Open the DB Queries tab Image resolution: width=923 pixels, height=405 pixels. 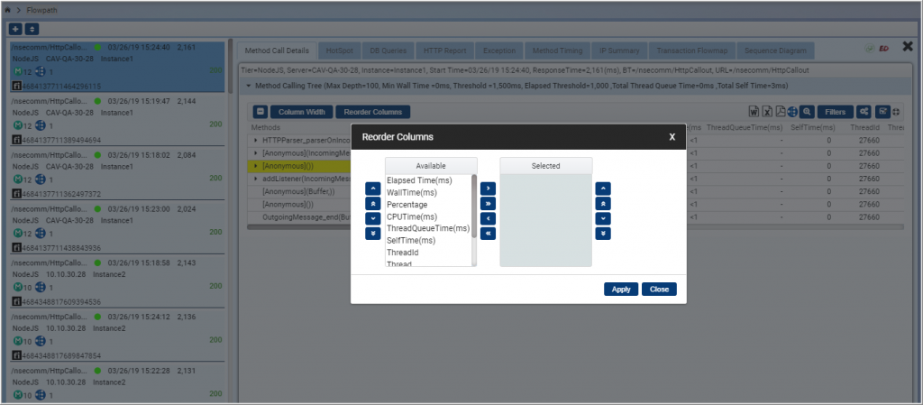[x=388, y=51]
